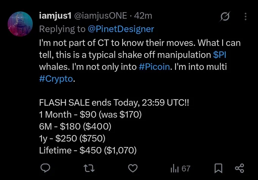Screen dimensions: 258x180
Task: Click the iamjus1 display name
Action: tap(55, 16)
